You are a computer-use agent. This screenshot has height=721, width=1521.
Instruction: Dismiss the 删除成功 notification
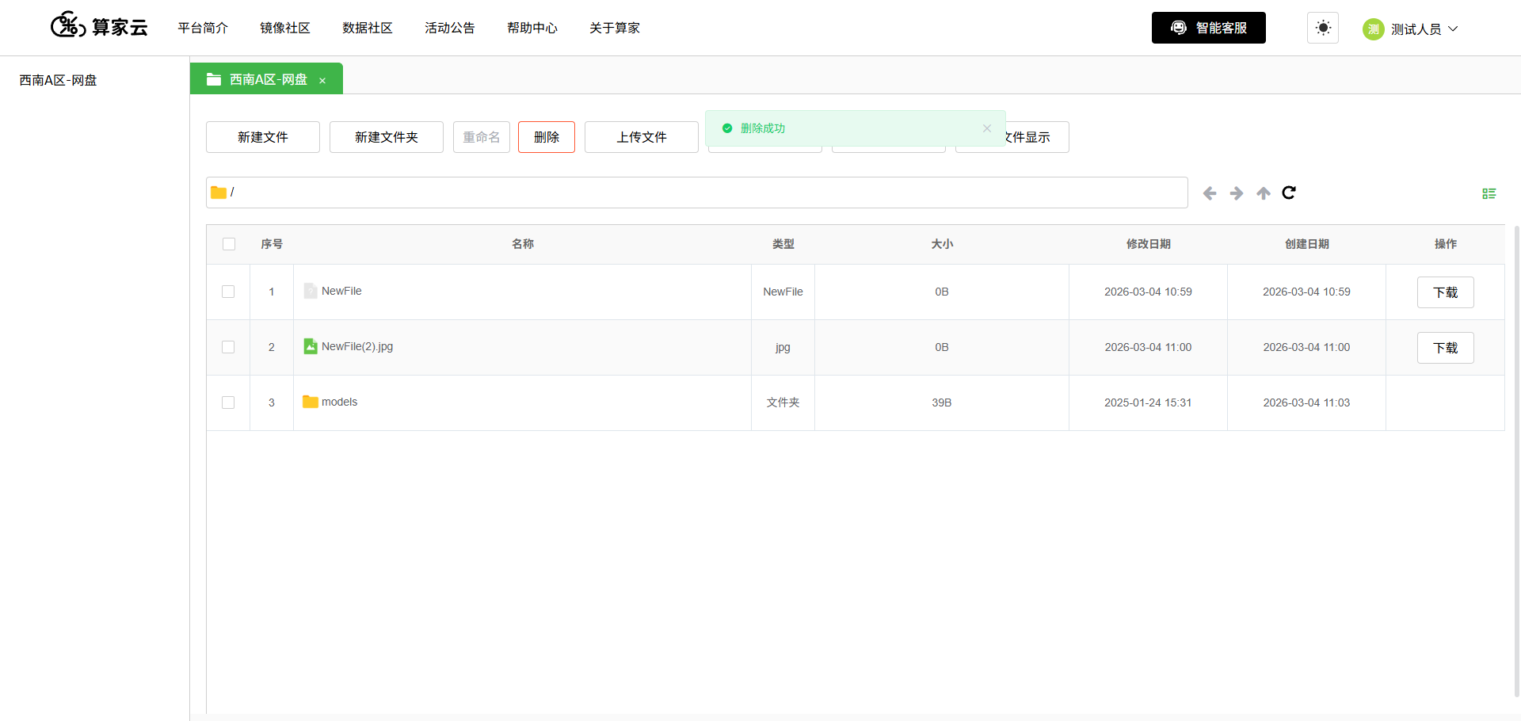click(x=987, y=128)
